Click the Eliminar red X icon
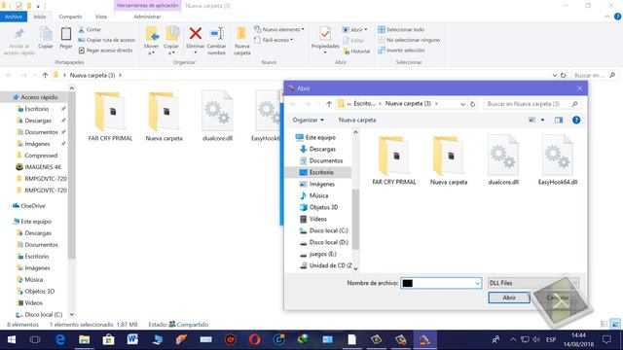623x350 pixels. (x=195, y=34)
